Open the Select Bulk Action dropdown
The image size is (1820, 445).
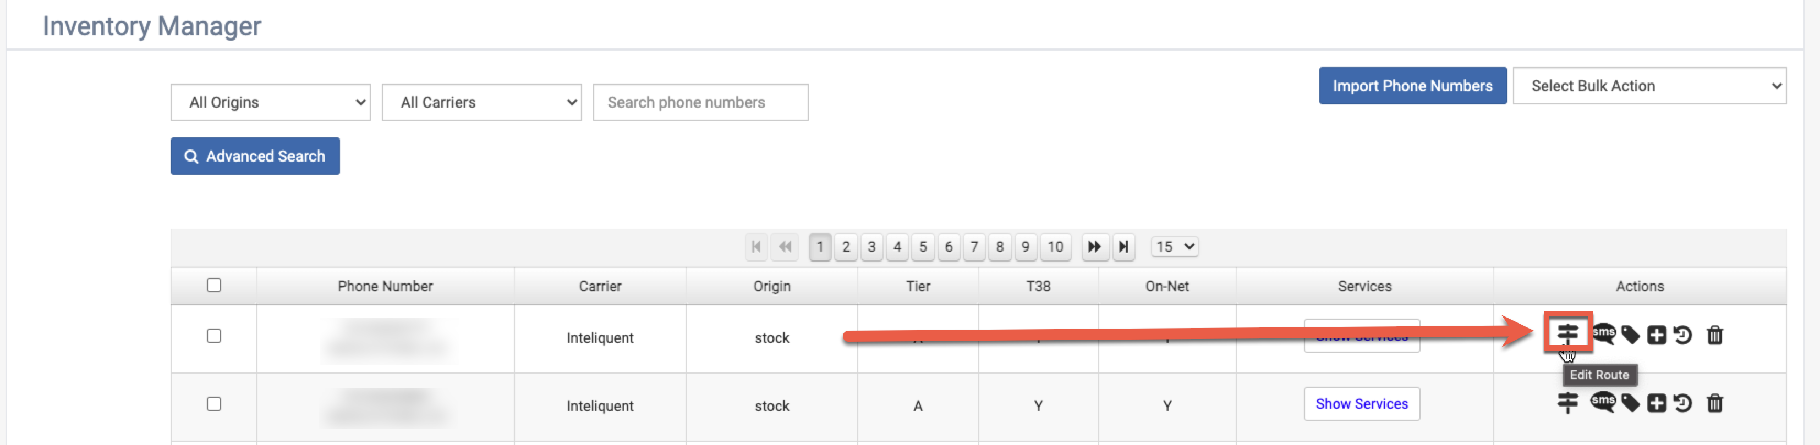[1648, 86]
